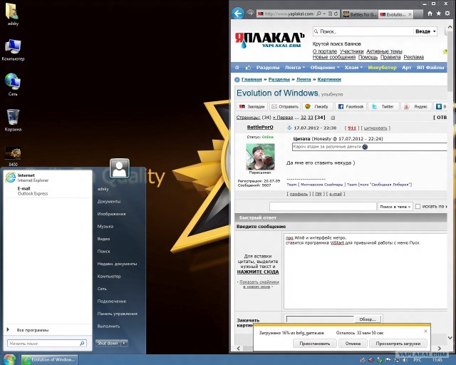Close the download notification bar
Viewport: 456px width, 365px height.
(425, 331)
